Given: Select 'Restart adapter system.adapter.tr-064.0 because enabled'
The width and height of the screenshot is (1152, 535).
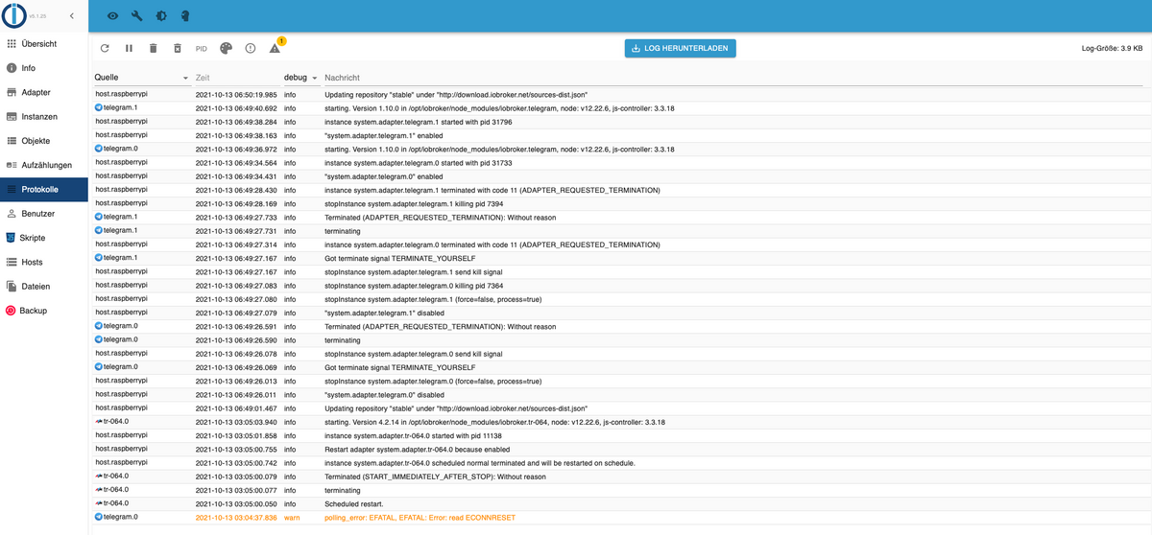Looking at the screenshot, I should click(x=419, y=449).
